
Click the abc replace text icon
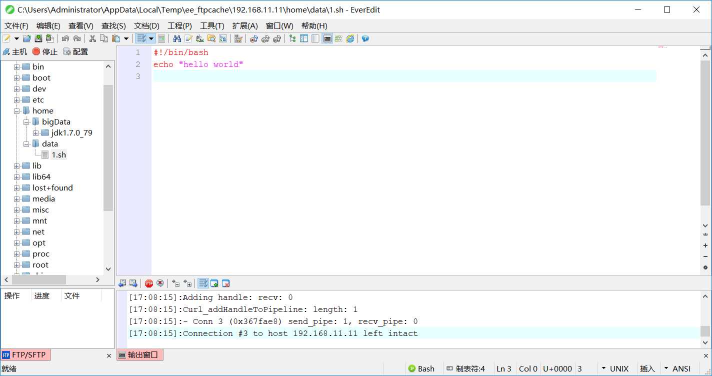point(200,38)
